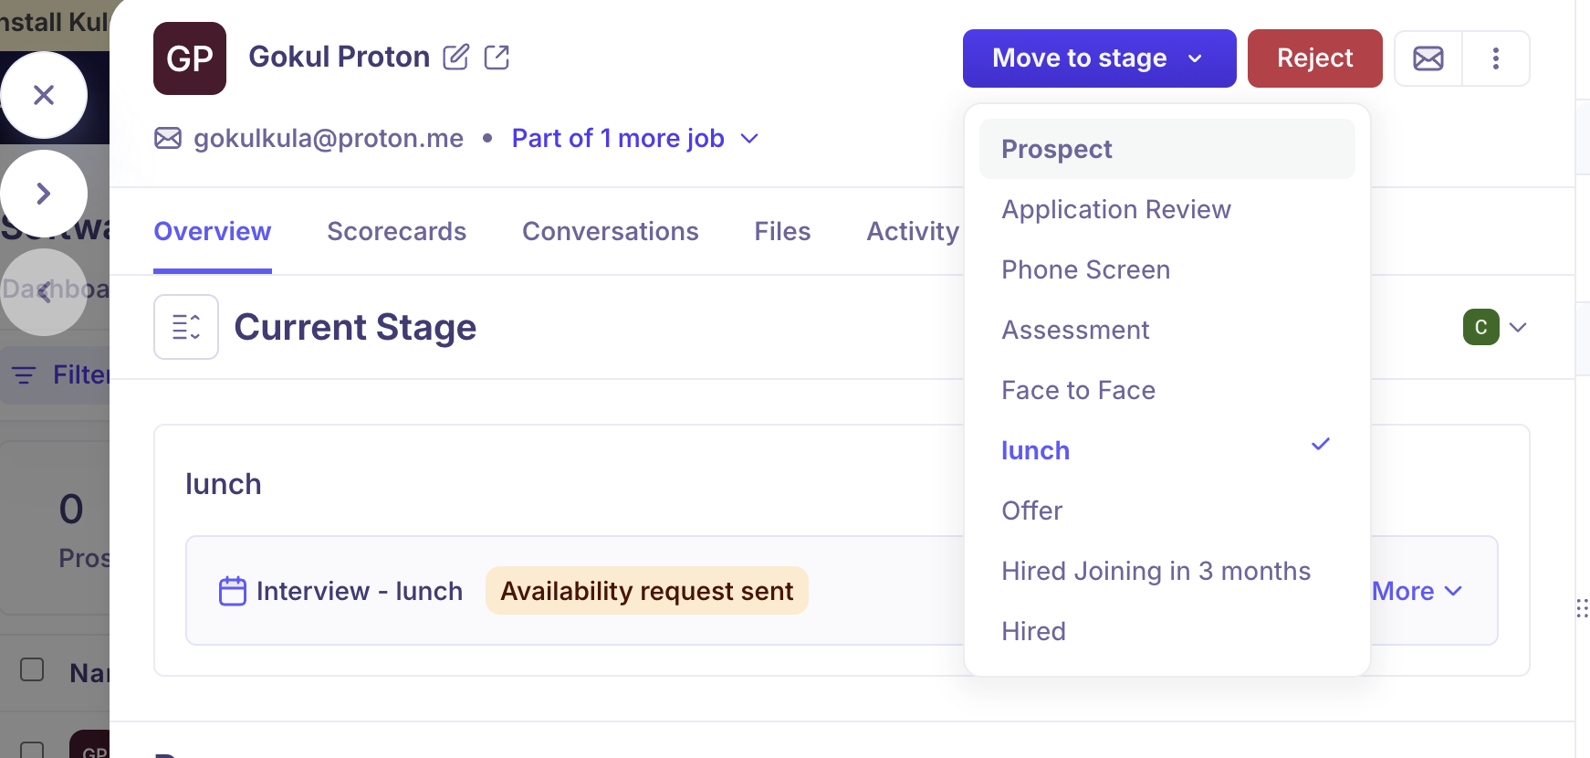Tick the Name header checkbox
Viewport: 1590px width, 758px height.
[x=32, y=669]
